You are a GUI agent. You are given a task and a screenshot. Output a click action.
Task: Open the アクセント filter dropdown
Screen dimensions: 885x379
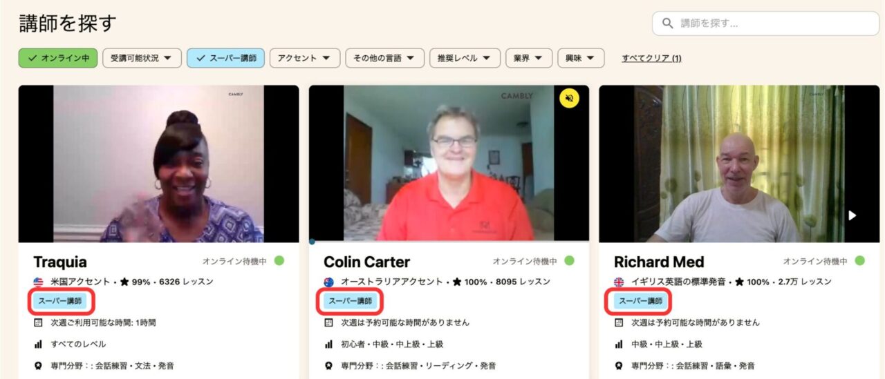pos(305,58)
